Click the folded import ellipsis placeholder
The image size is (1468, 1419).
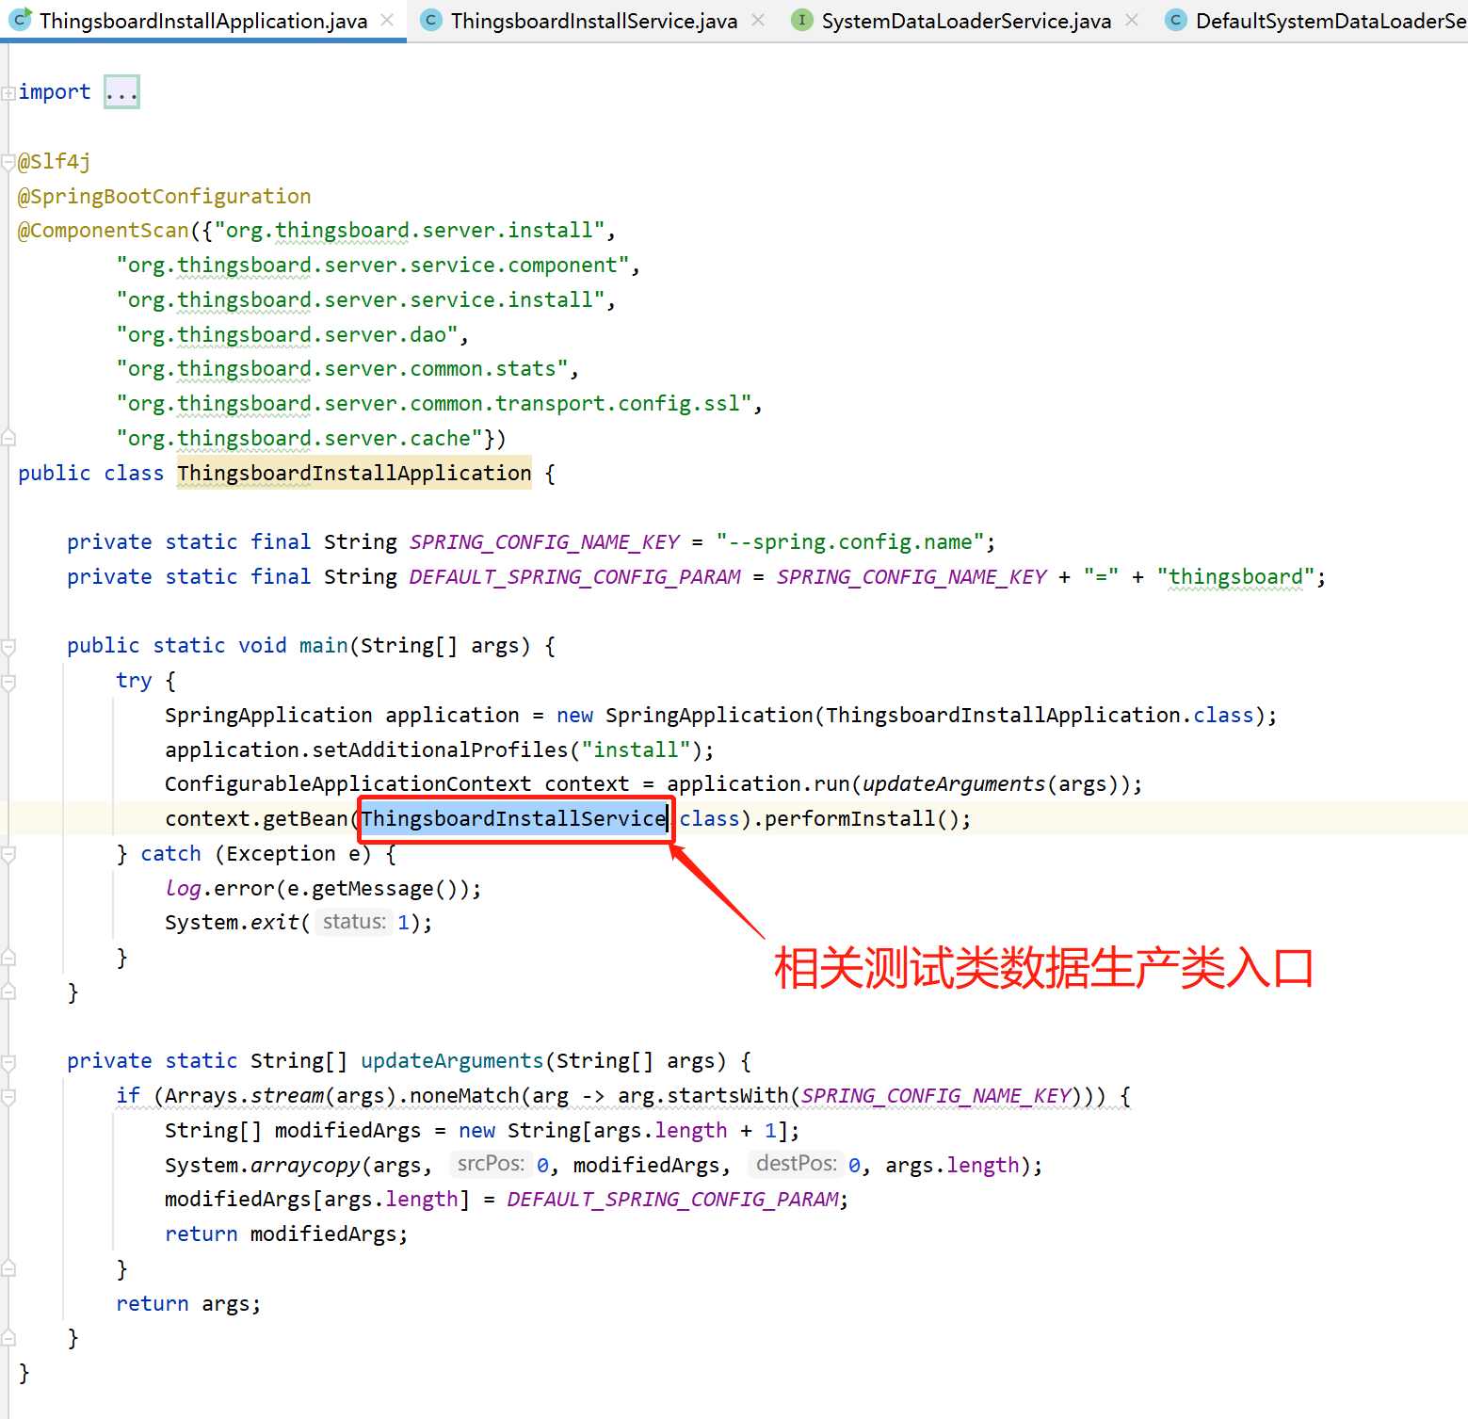[x=121, y=92]
